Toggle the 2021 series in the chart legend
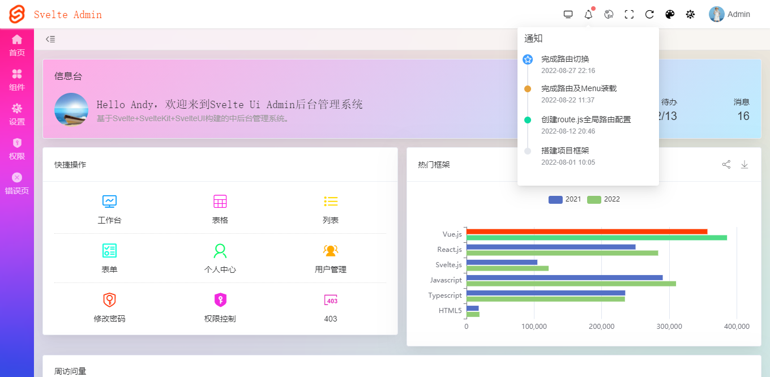 pyautogui.click(x=563, y=199)
